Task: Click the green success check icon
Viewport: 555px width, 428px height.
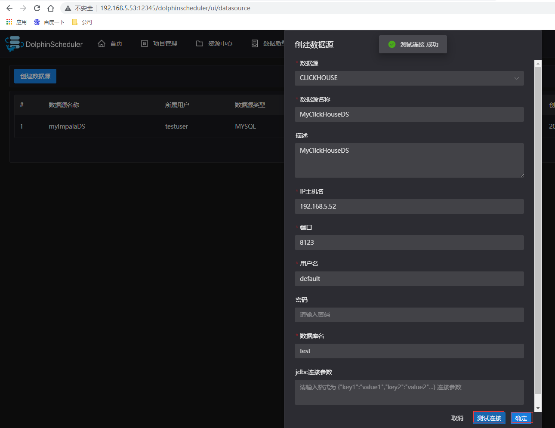Action: coord(392,44)
